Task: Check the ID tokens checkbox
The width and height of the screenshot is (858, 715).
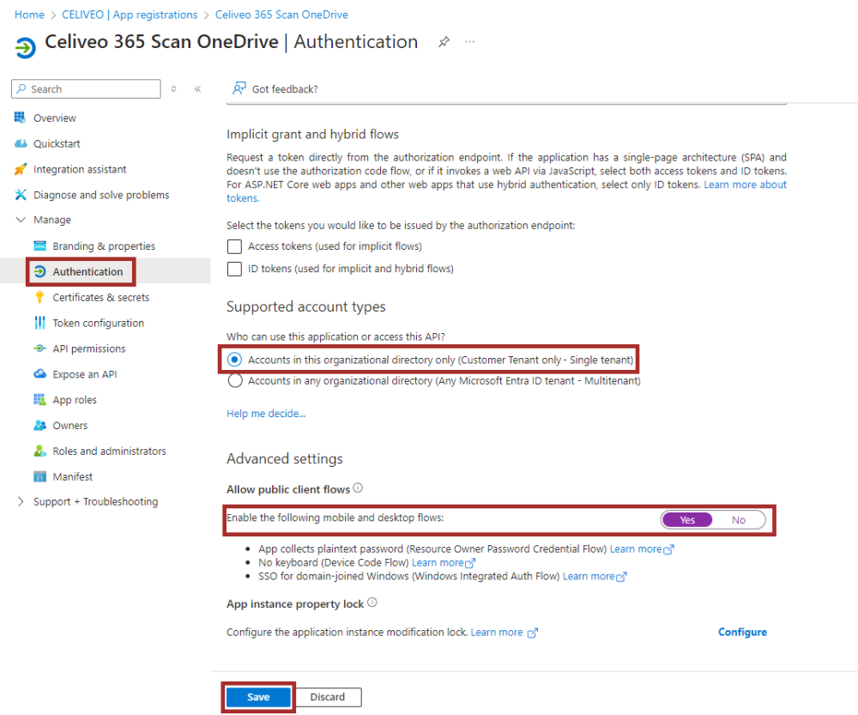Action: pyautogui.click(x=234, y=269)
